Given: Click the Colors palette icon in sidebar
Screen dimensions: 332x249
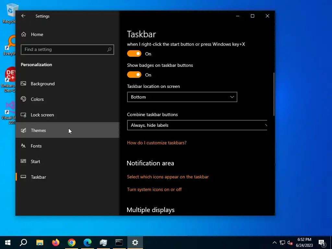Looking at the screenshot, I should [23, 99].
